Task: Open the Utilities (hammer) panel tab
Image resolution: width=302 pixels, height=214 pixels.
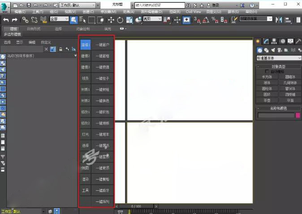Action: click(x=298, y=41)
